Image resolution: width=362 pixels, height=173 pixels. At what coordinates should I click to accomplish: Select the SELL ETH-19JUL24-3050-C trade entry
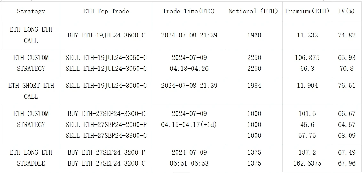[106, 58]
